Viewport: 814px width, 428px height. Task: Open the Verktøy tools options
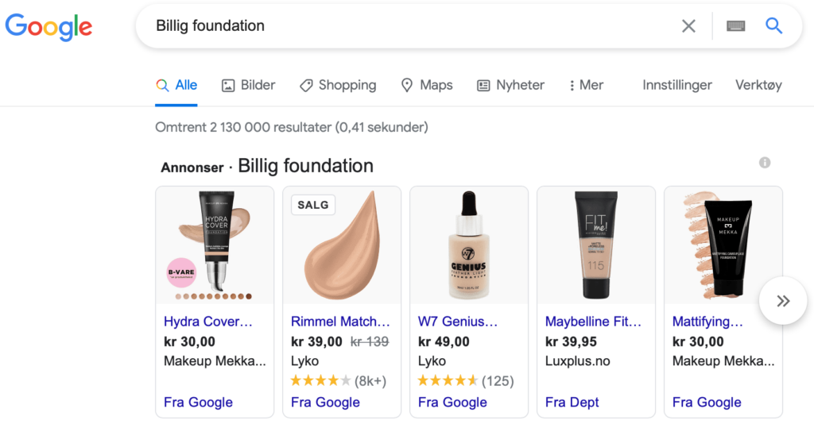click(758, 85)
